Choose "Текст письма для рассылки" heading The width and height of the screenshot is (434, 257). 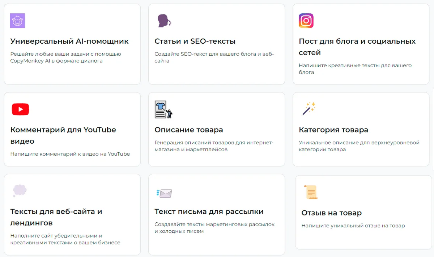(x=209, y=212)
